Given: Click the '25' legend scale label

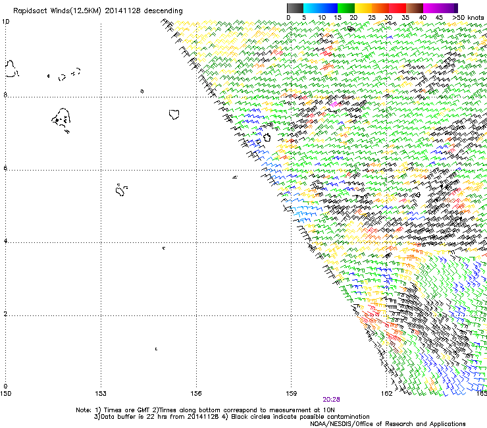Looking at the screenshot, I should coord(372,18).
